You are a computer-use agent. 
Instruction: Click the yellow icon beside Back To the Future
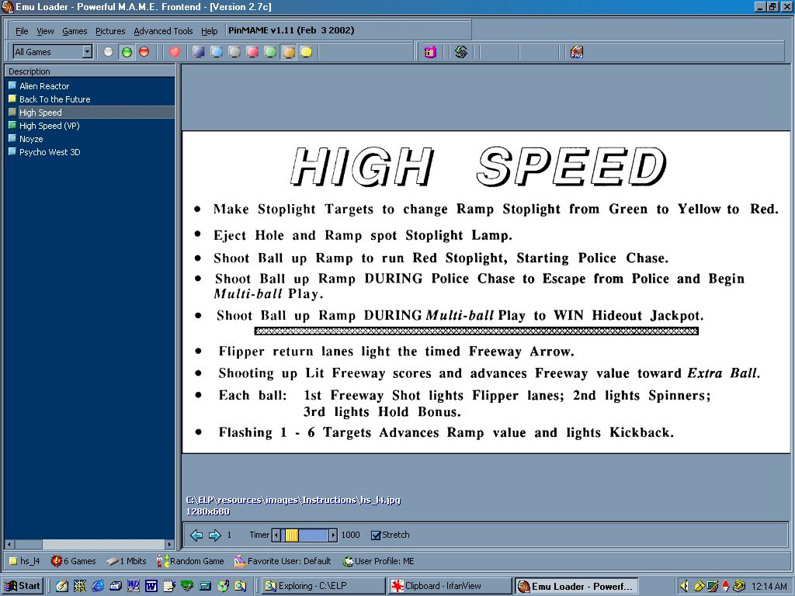click(x=12, y=99)
